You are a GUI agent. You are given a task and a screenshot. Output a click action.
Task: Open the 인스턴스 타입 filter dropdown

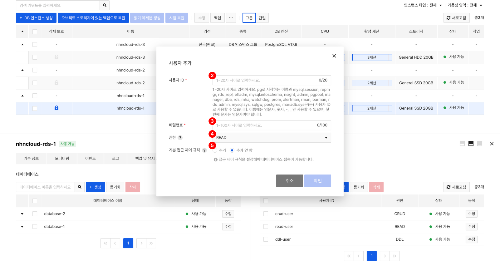(423, 5)
